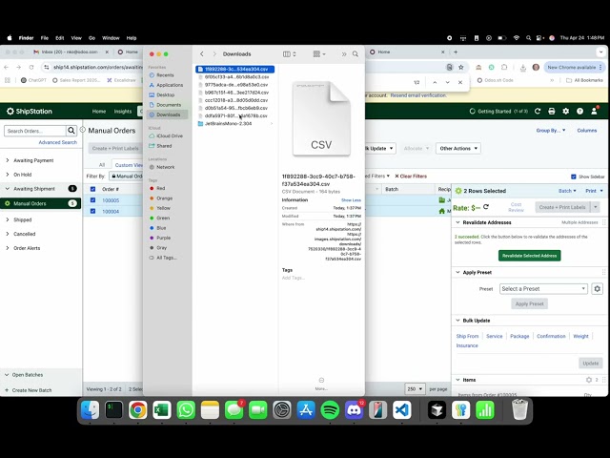Toggle the select-all orders header checkbox
Image resolution: width=610 pixels, height=458 pixels.
[92, 189]
